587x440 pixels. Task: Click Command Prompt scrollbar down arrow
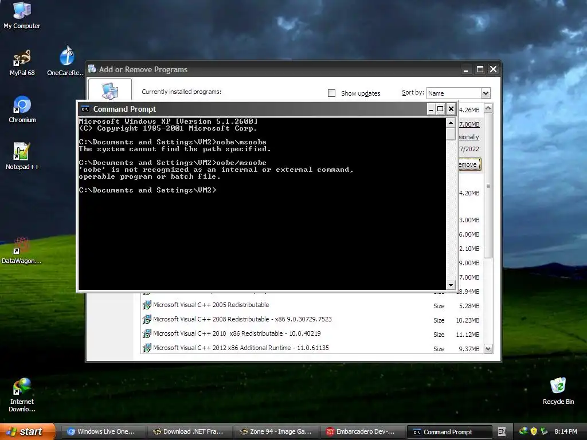[x=451, y=285]
